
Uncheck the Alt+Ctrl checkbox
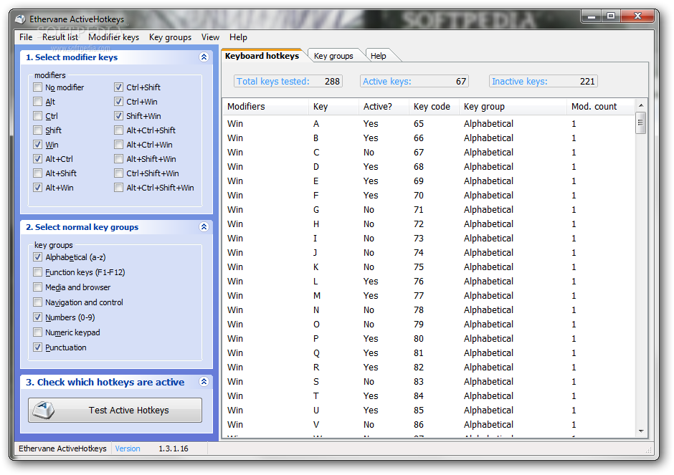click(38, 159)
